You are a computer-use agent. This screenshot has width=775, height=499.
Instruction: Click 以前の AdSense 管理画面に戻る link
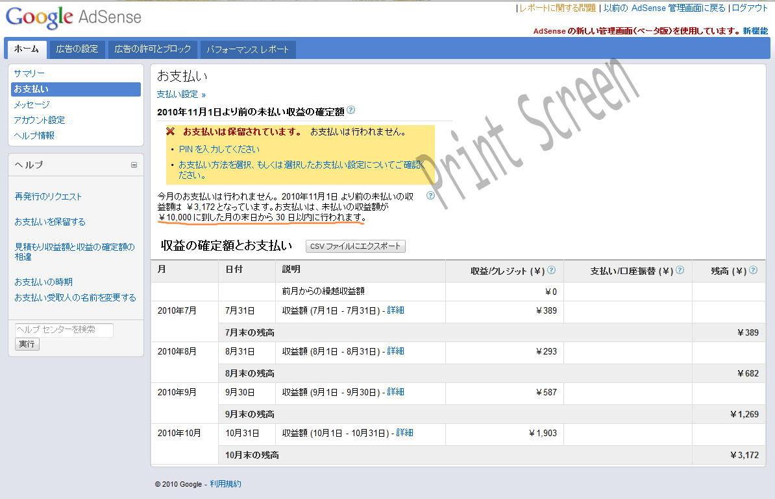pos(664,8)
